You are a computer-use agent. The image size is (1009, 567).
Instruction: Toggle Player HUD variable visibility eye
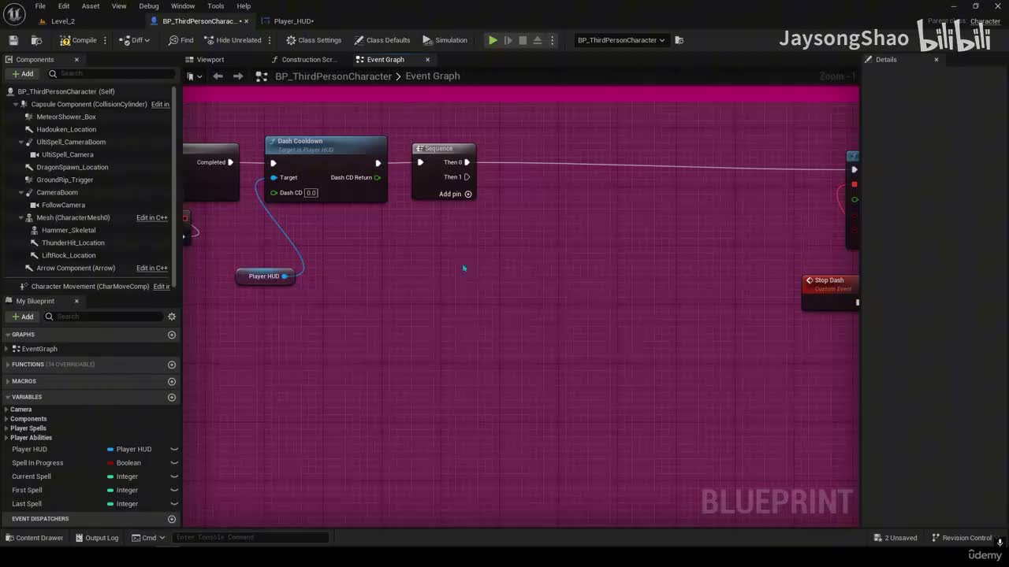(x=174, y=450)
